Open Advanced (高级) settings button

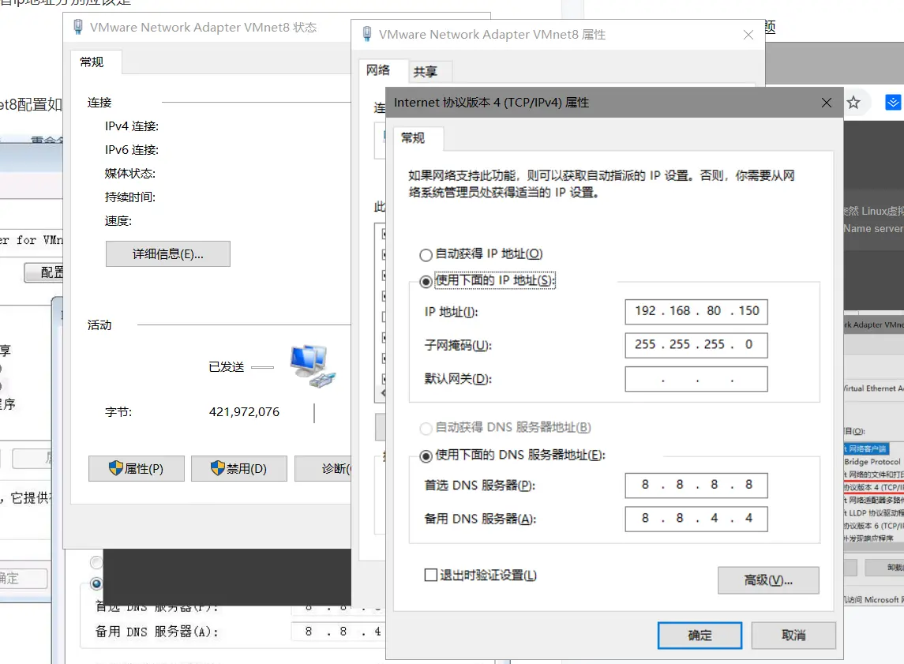click(x=768, y=580)
